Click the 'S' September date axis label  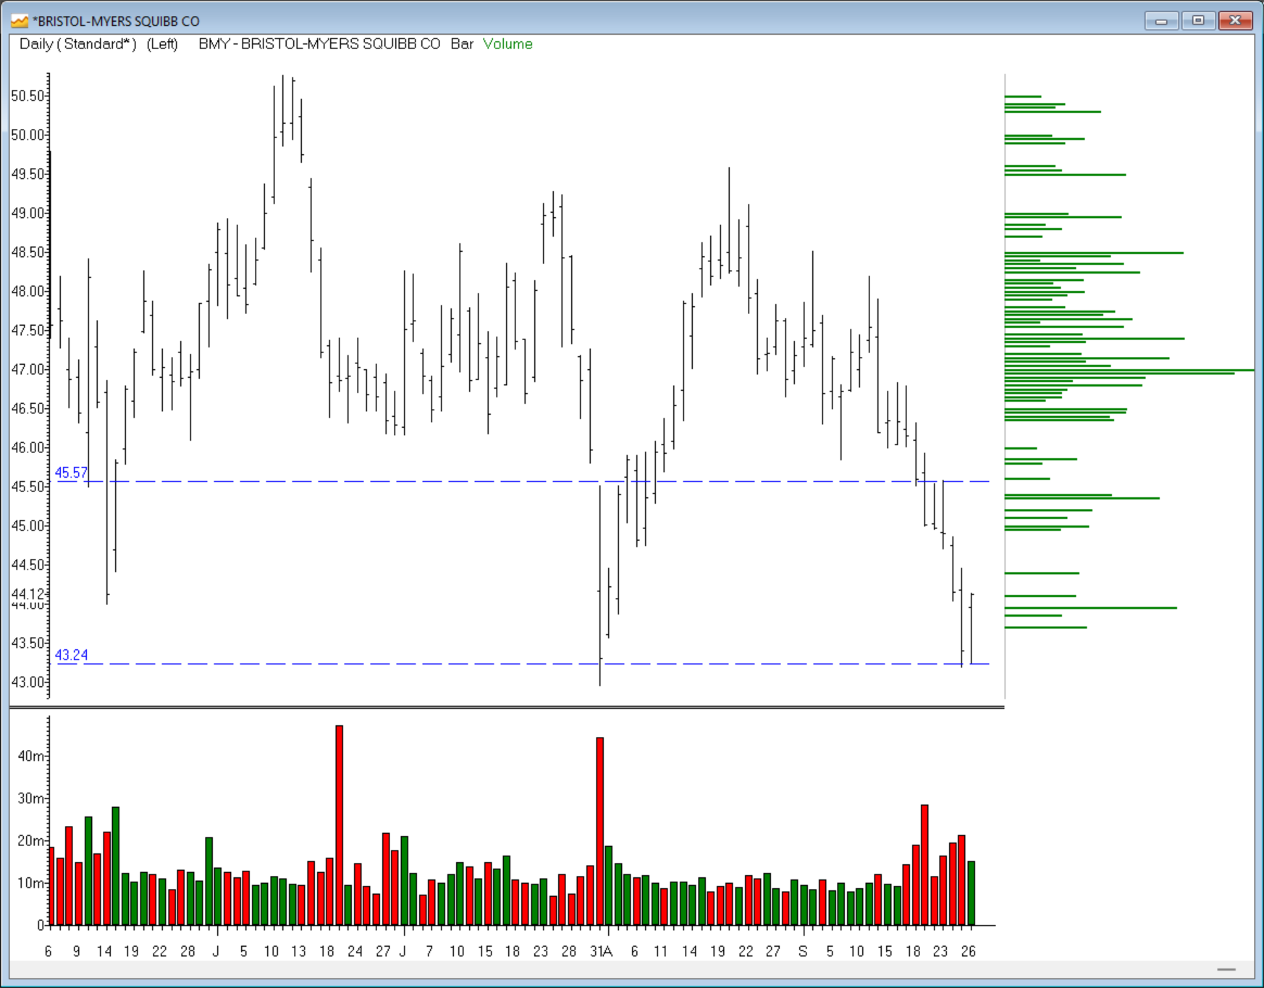[x=802, y=951]
